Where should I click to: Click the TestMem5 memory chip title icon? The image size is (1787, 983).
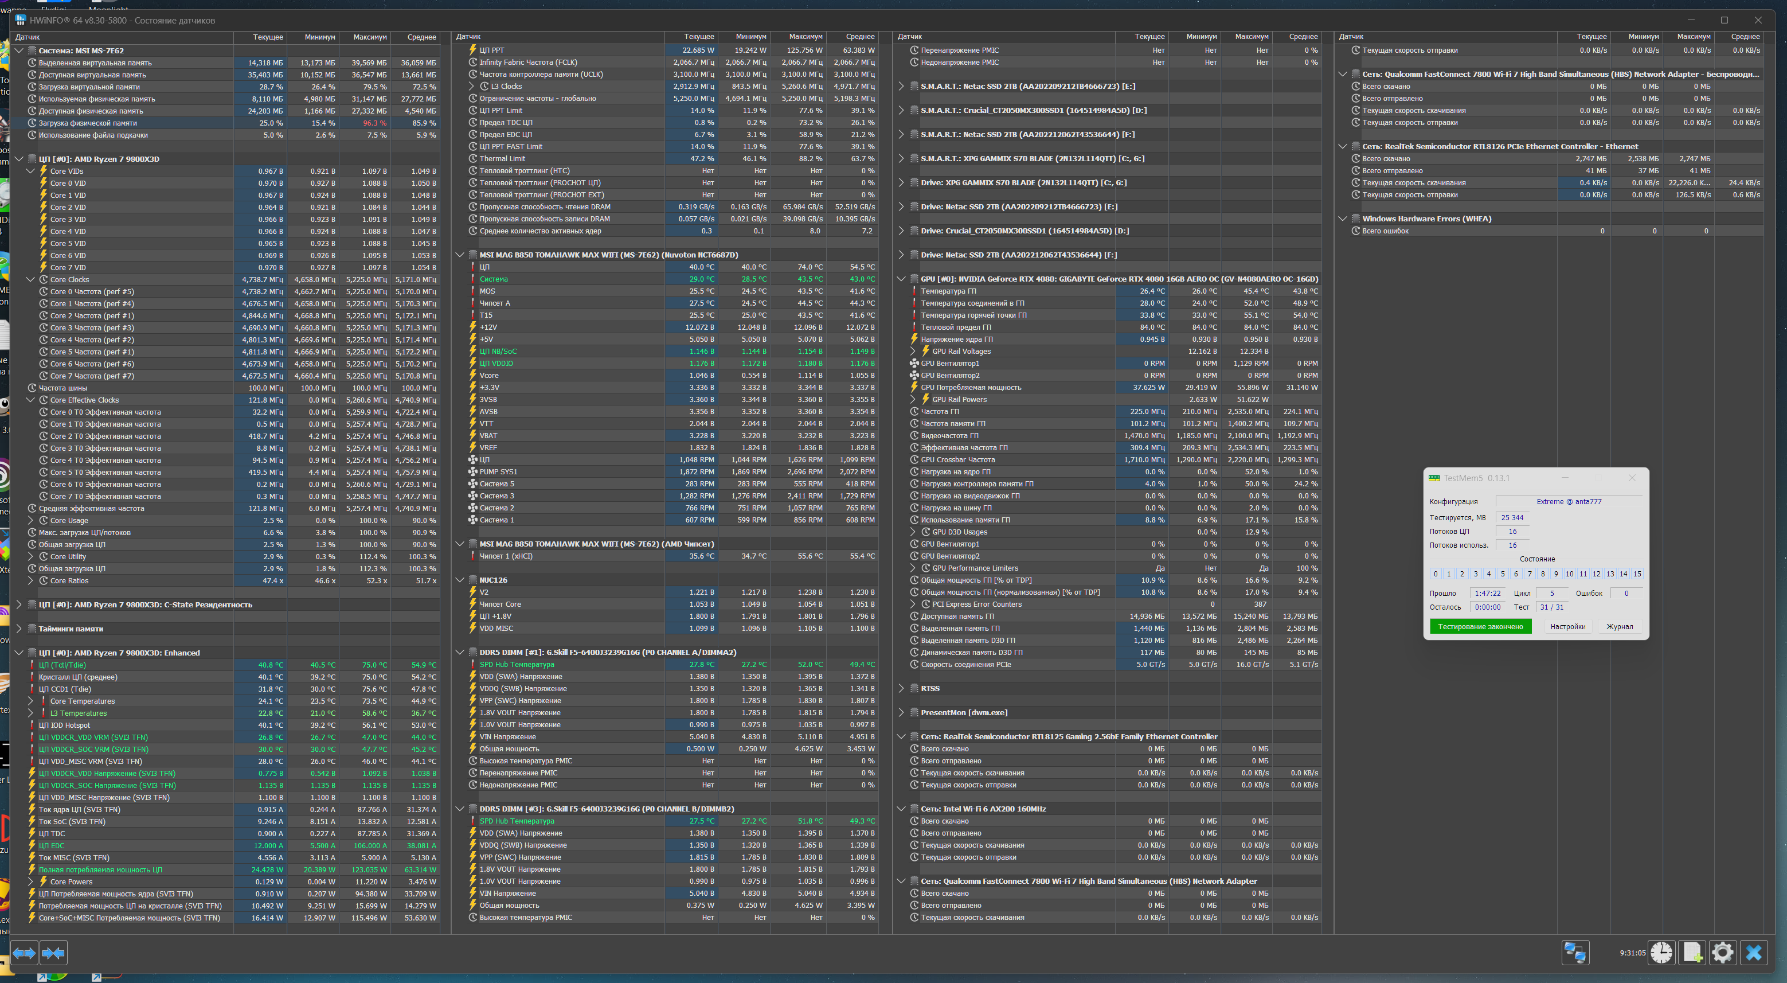pyautogui.click(x=1434, y=478)
